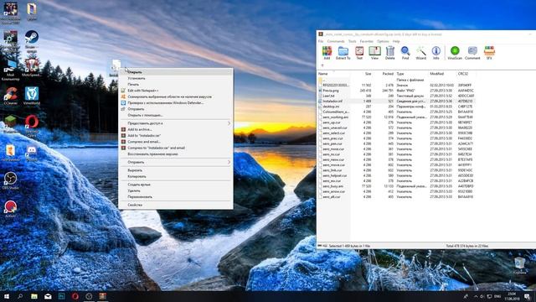Click the View toolbar icon in WinRAR
The image size is (536, 302).
point(374,53)
